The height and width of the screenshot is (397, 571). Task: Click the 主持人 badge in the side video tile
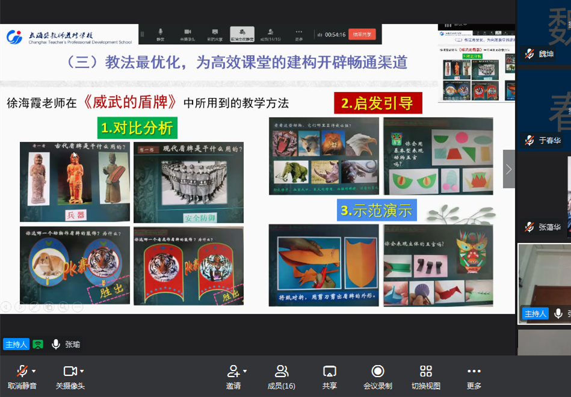point(536,313)
